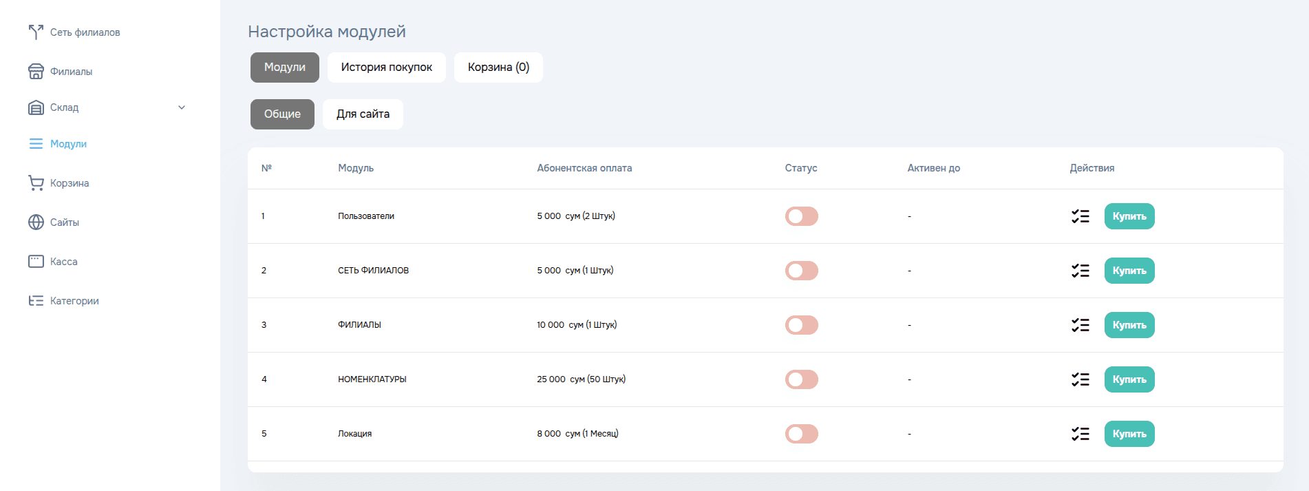Select Модули item in the sidebar
The height and width of the screenshot is (491, 1309).
coord(68,144)
